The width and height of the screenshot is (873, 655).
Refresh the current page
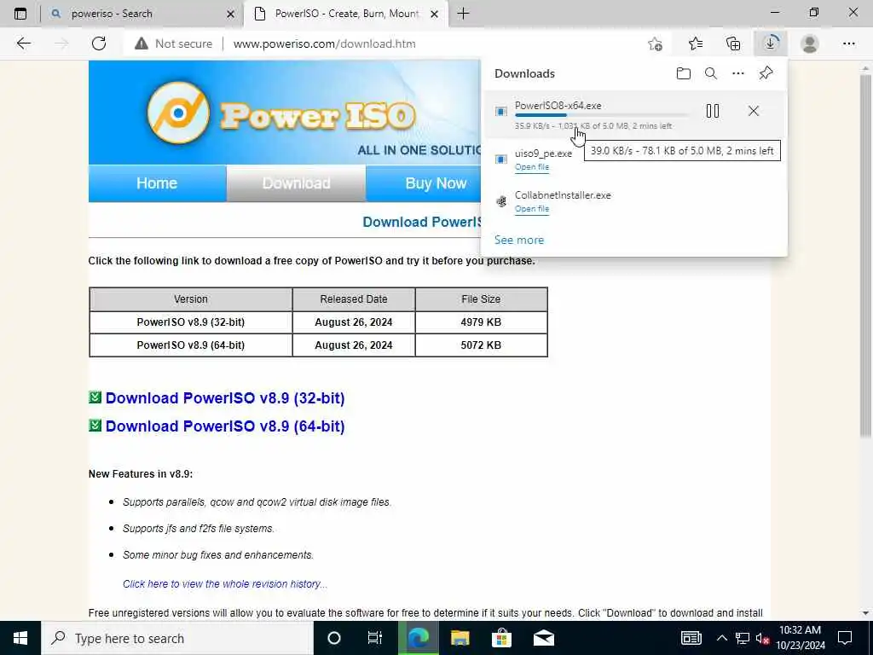(99, 43)
